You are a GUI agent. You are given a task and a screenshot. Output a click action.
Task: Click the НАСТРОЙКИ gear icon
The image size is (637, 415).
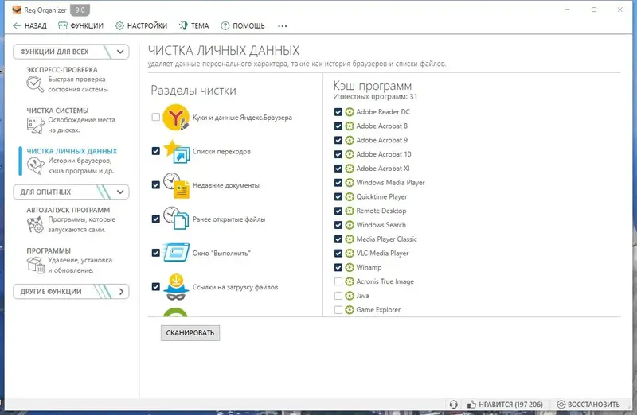point(119,26)
